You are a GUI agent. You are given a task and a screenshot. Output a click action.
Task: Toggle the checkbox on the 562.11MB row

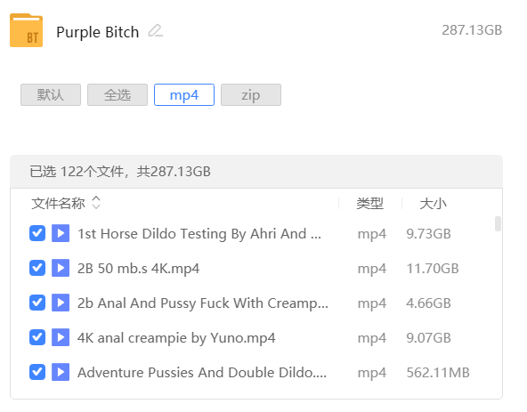click(37, 372)
